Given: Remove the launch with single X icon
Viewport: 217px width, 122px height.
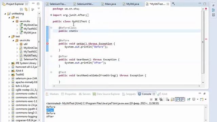Looking at the screenshot, I should pos(156,99).
